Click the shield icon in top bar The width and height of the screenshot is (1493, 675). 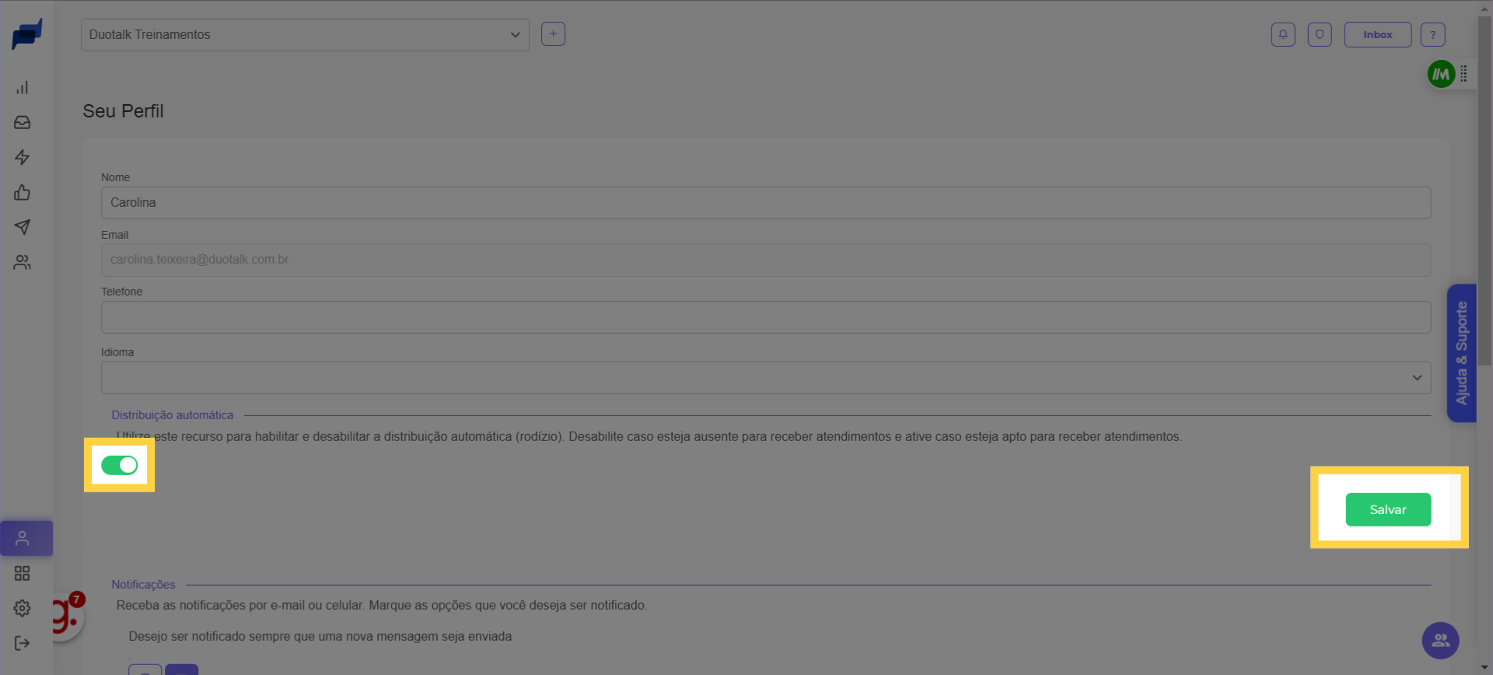point(1320,35)
